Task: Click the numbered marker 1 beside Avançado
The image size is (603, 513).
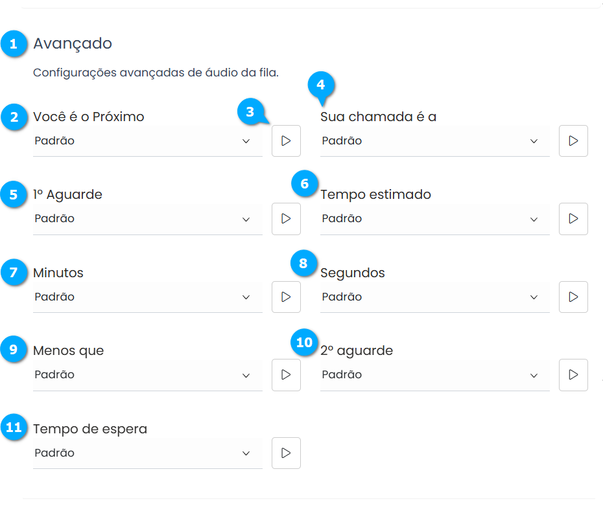Action: 14,45
